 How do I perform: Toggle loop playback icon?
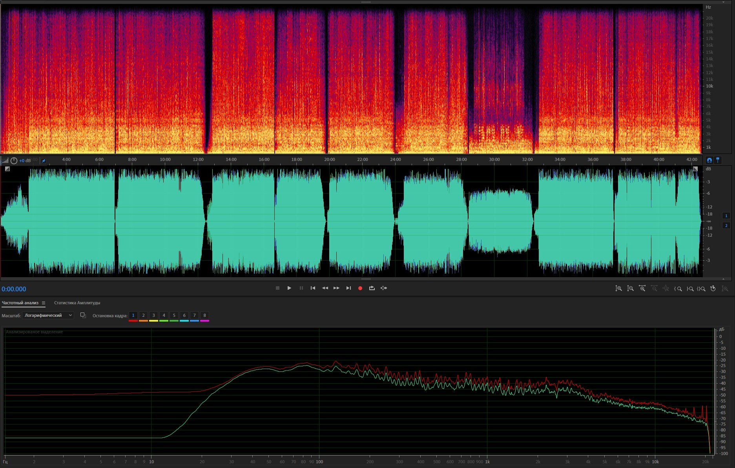coord(372,288)
